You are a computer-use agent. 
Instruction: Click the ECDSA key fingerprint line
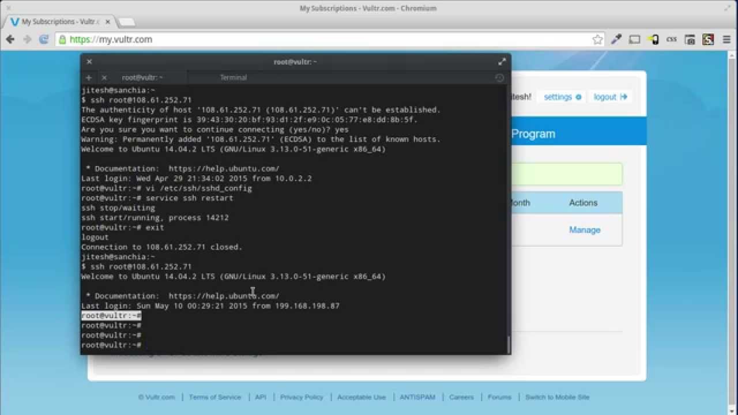[x=250, y=120]
